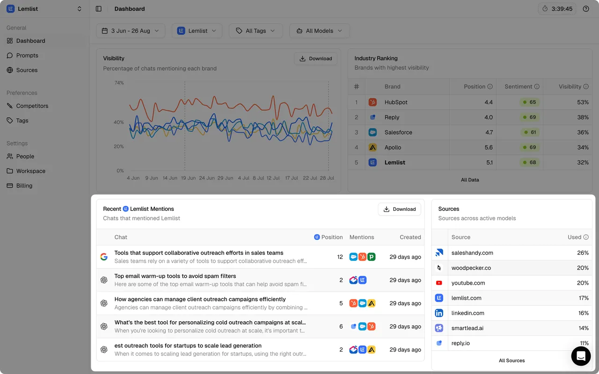
Task: Open the youtube.com source
Action: (468, 283)
